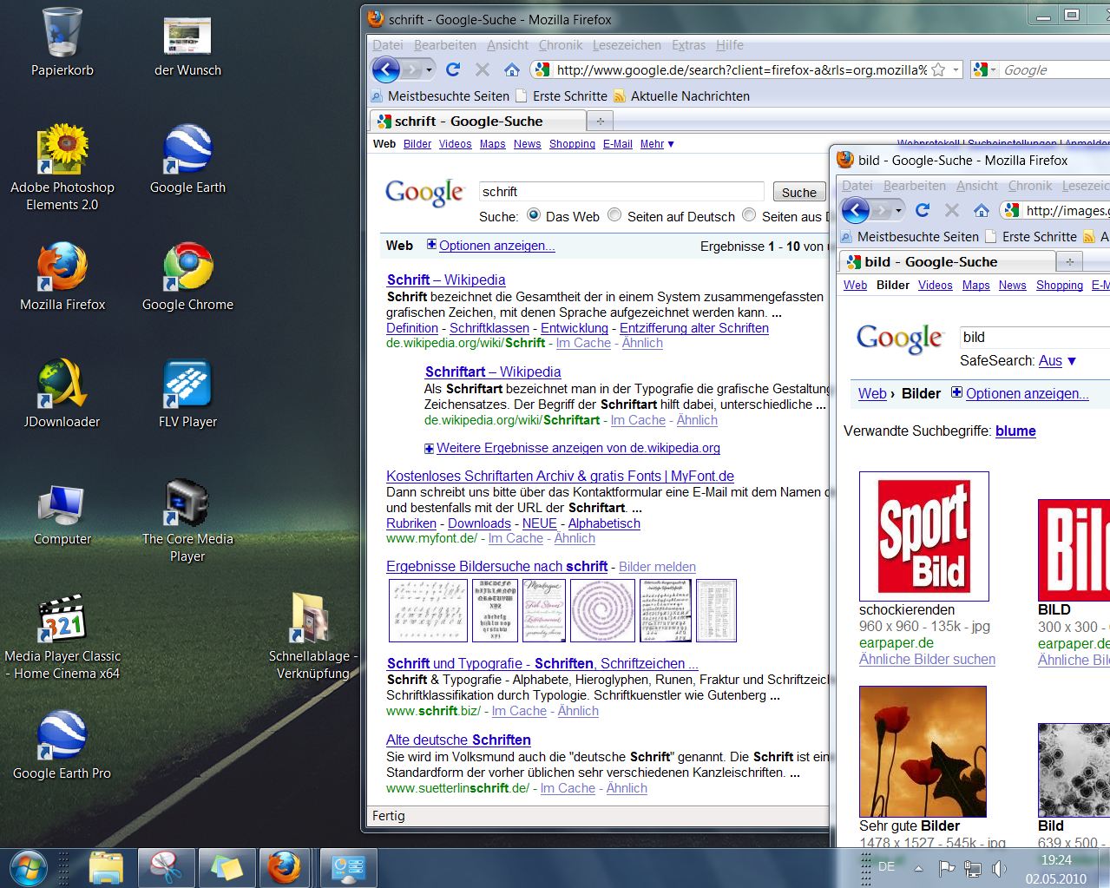Click 'Meistbesuchte Seiten' bookmark in schrift window
The width and height of the screenshot is (1110, 888).
coord(440,95)
